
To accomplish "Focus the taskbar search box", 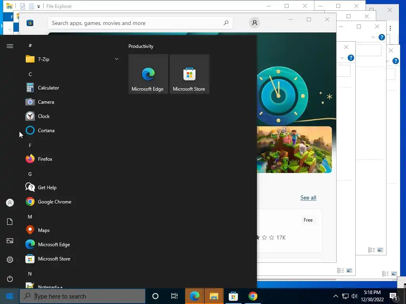I will point(82,296).
